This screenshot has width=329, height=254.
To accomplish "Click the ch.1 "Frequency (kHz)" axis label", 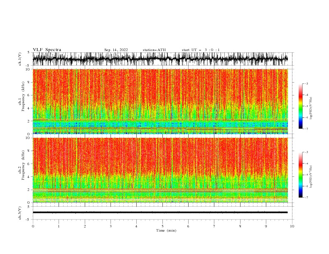I will (23, 96).
